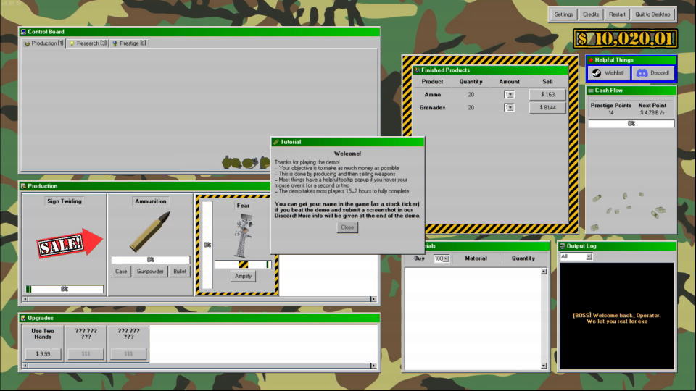Click the grenade icons in Control Board
The height and width of the screenshot is (391, 696).
tap(246, 162)
